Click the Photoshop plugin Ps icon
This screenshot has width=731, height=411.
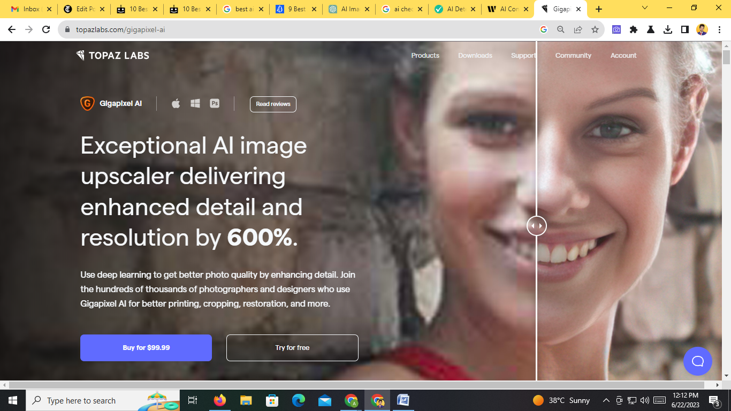point(215,103)
